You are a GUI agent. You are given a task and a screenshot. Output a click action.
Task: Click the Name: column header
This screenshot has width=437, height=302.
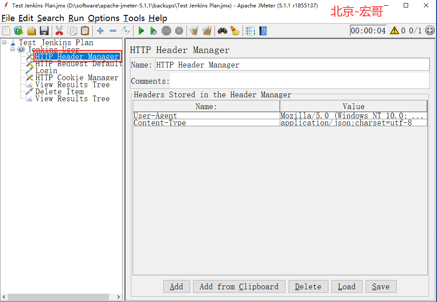pyautogui.click(x=206, y=106)
